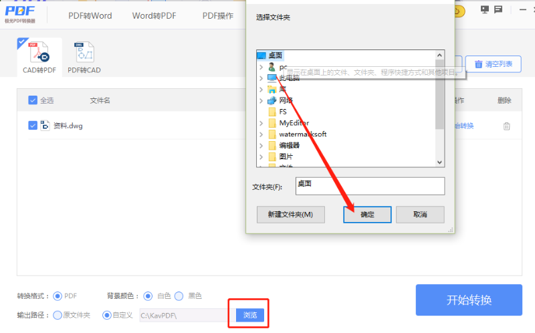Click the 文件夹(F) name input field
The width and height of the screenshot is (535, 333).
(370, 186)
